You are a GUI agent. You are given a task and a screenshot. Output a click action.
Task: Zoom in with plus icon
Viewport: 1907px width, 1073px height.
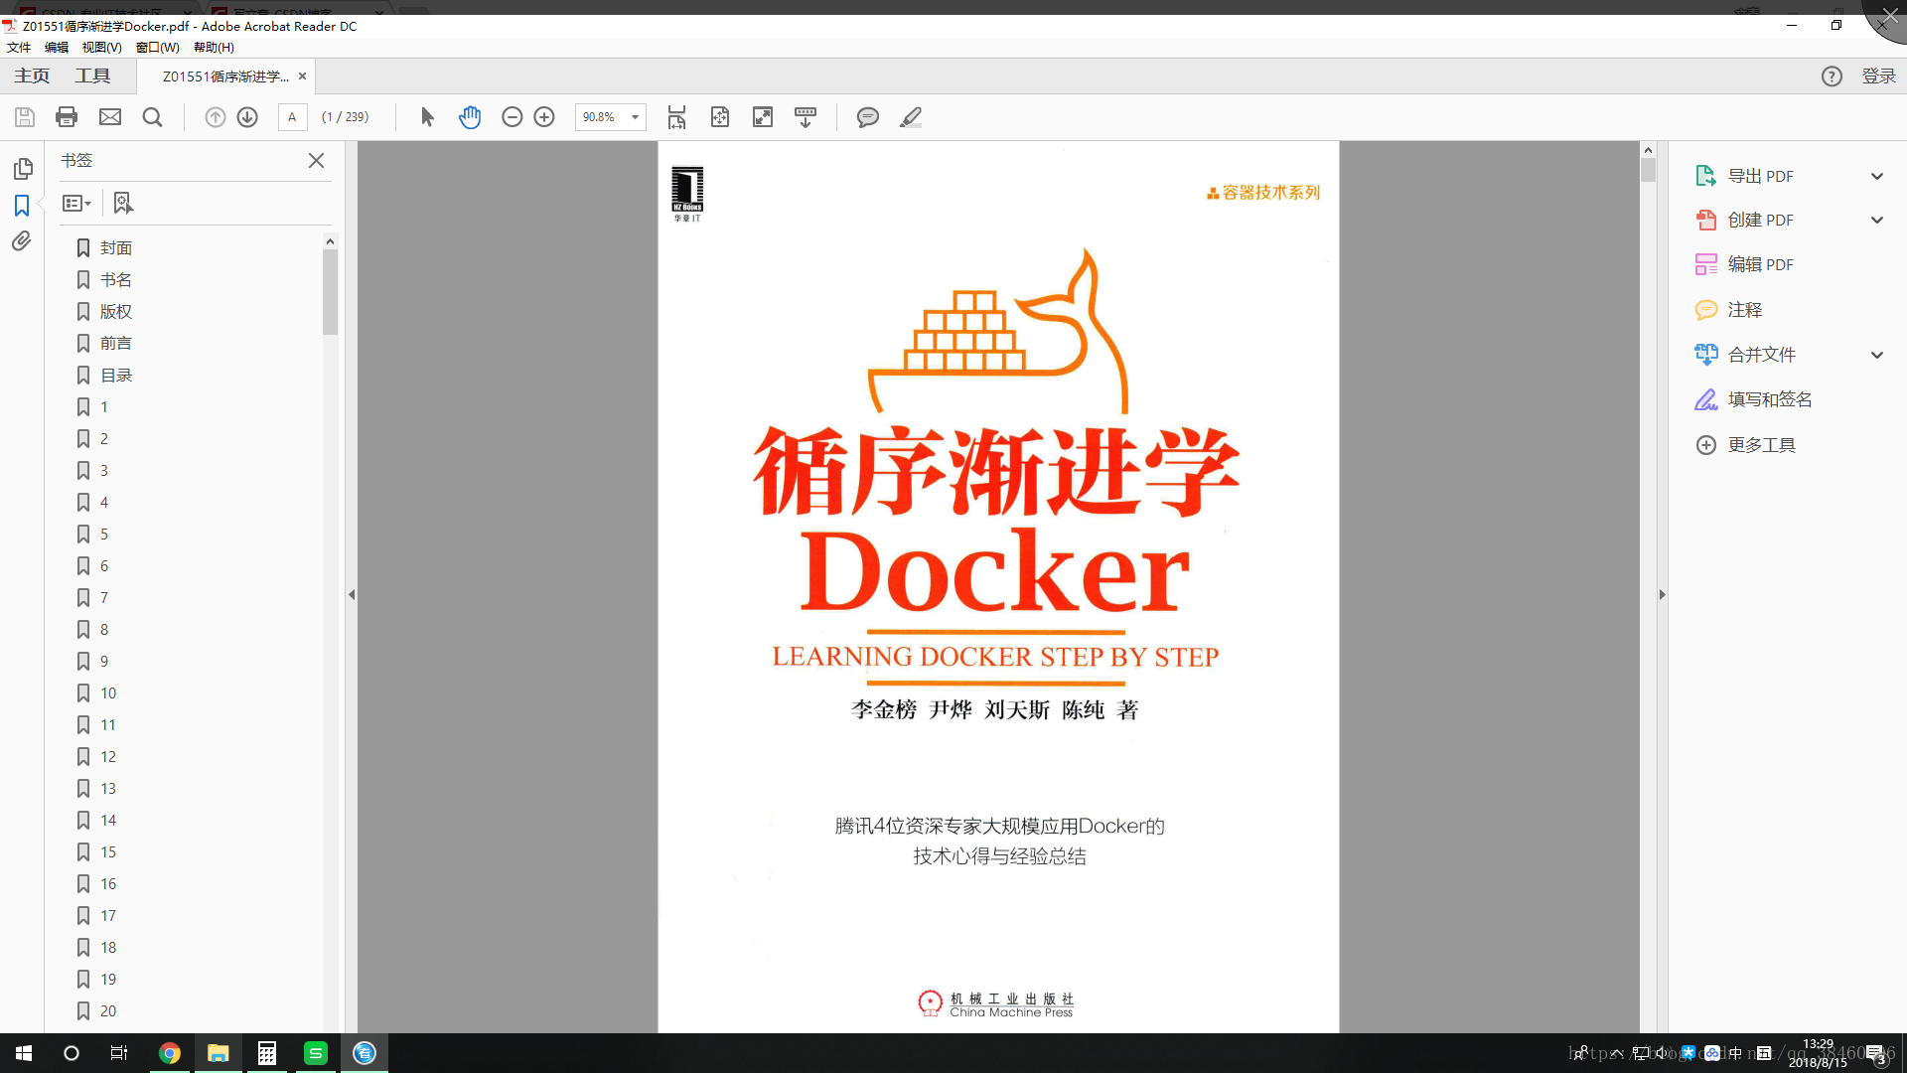pos(544,117)
